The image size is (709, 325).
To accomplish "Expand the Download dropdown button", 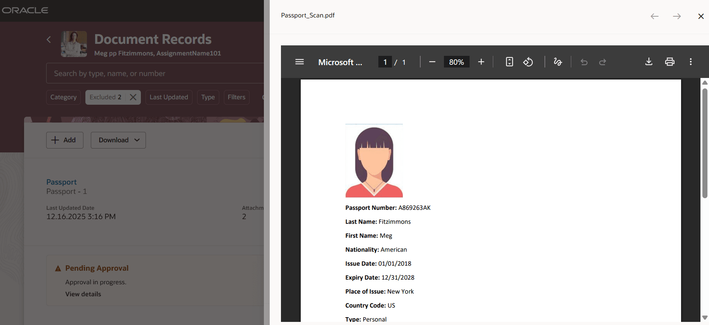I will [118, 140].
